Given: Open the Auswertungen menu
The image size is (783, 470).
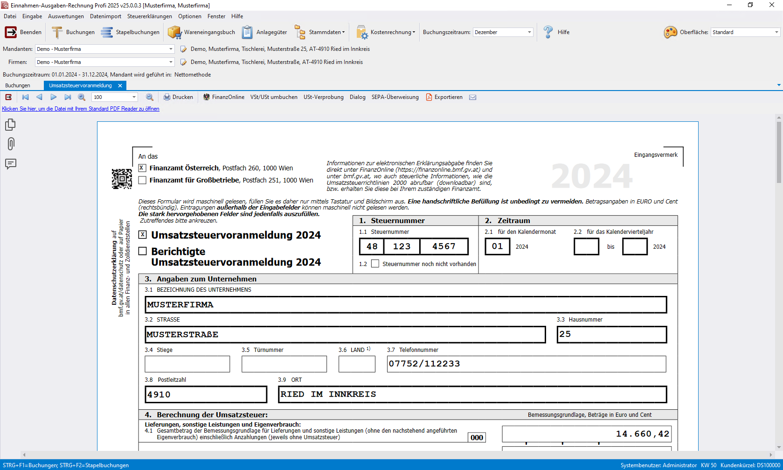Looking at the screenshot, I should pos(66,16).
